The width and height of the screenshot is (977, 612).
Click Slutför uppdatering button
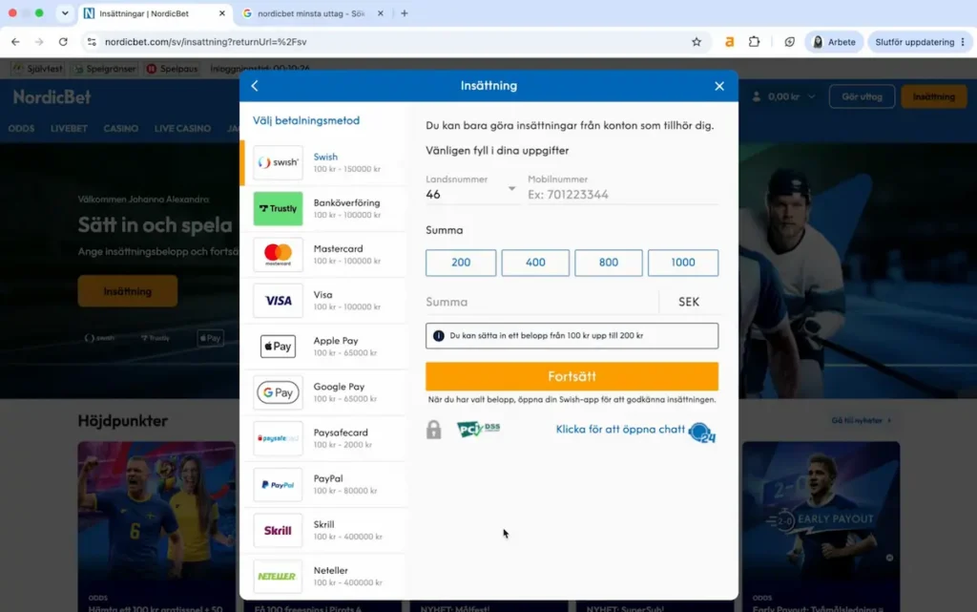[919, 42]
